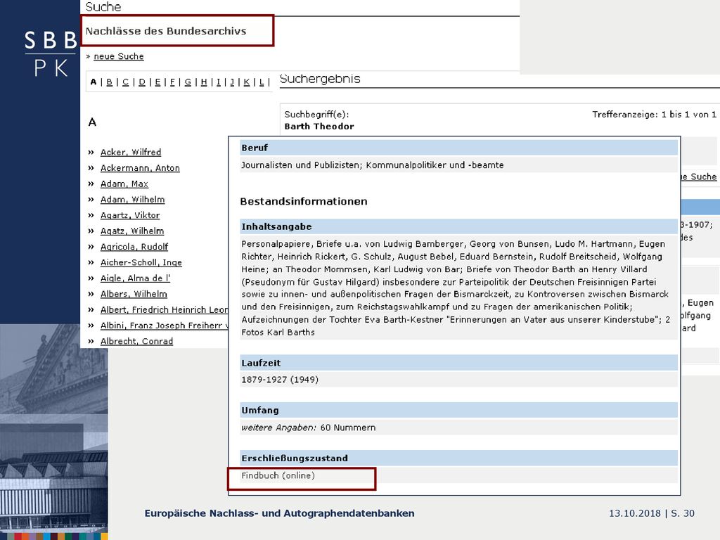The image size is (720, 540).
Task: Open the entry Aicher-Scholl, Inge
Action: click(141, 262)
